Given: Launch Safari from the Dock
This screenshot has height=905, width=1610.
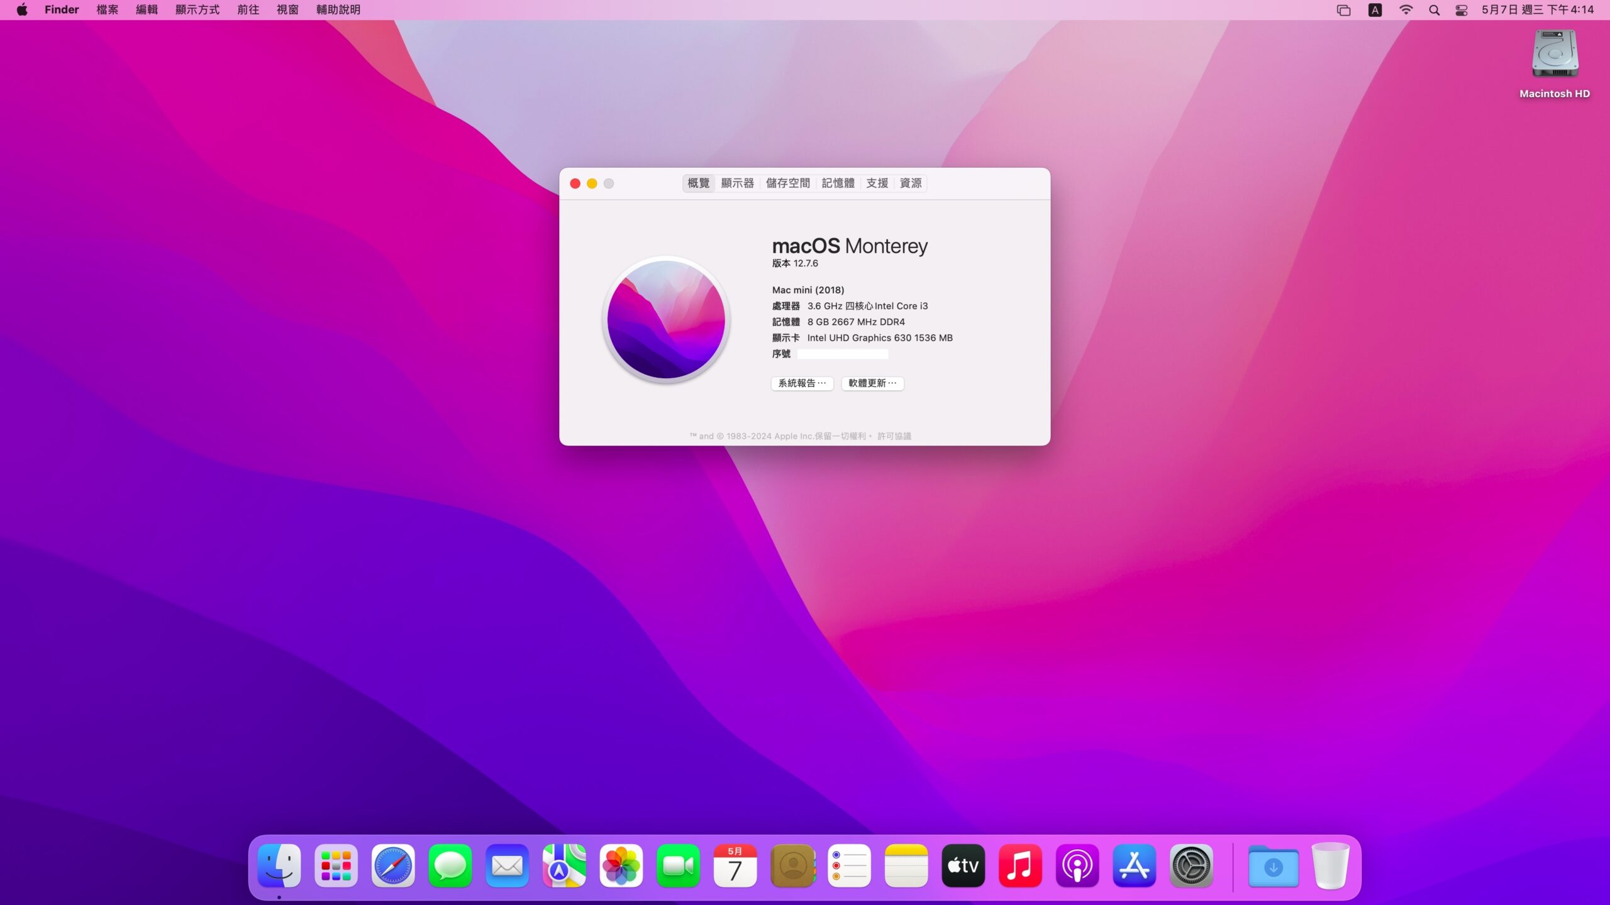Looking at the screenshot, I should coord(393,865).
